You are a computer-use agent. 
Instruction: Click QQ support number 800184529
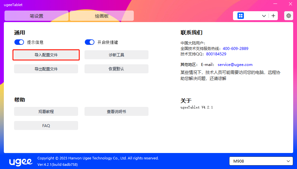click(x=216, y=54)
